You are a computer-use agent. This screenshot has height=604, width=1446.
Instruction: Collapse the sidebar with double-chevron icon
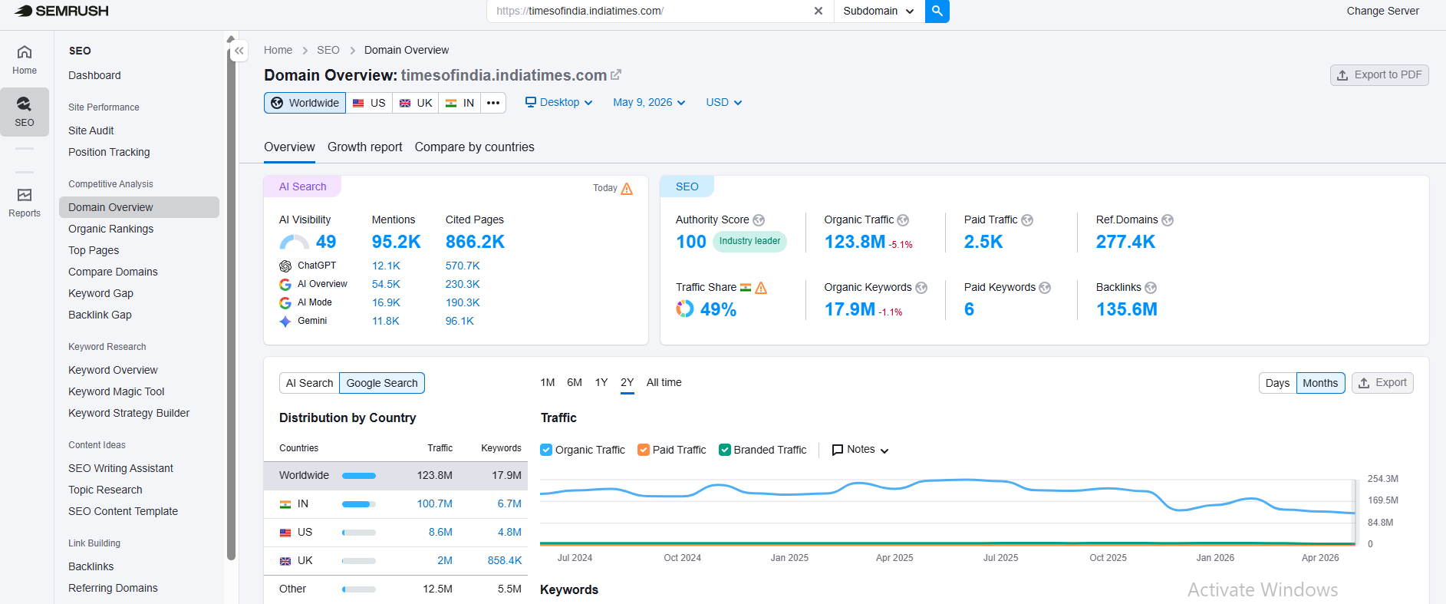tap(239, 51)
